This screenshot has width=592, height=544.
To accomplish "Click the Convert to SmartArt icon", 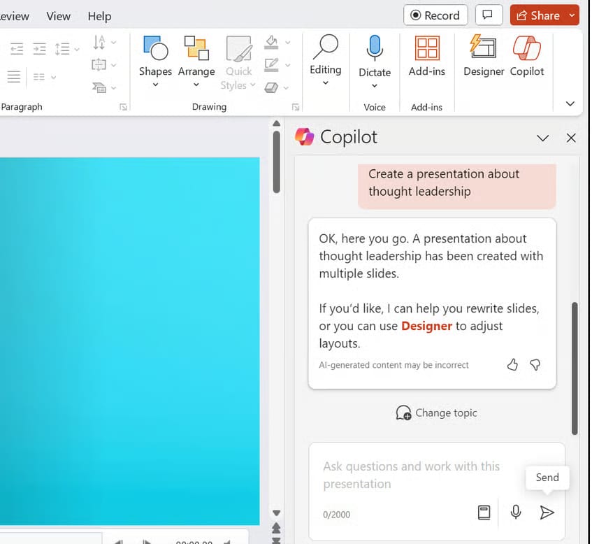I will click(x=99, y=87).
